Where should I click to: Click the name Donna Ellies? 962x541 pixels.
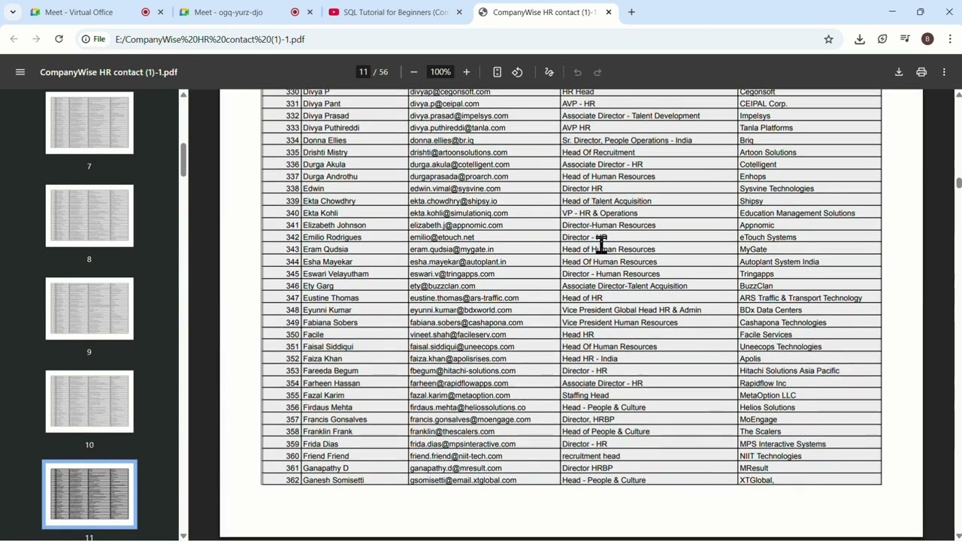(325, 141)
